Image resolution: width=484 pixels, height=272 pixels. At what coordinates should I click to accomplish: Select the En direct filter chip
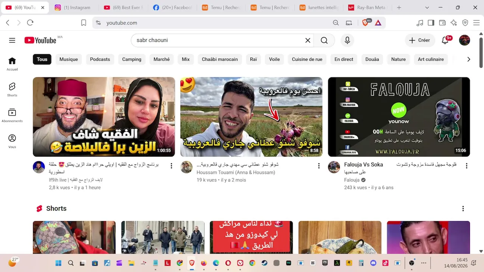(x=344, y=59)
